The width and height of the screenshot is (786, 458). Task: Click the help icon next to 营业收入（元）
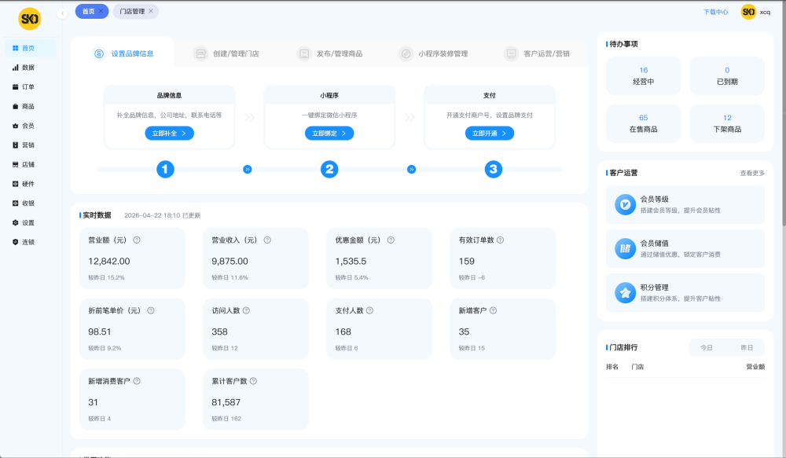point(267,240)
